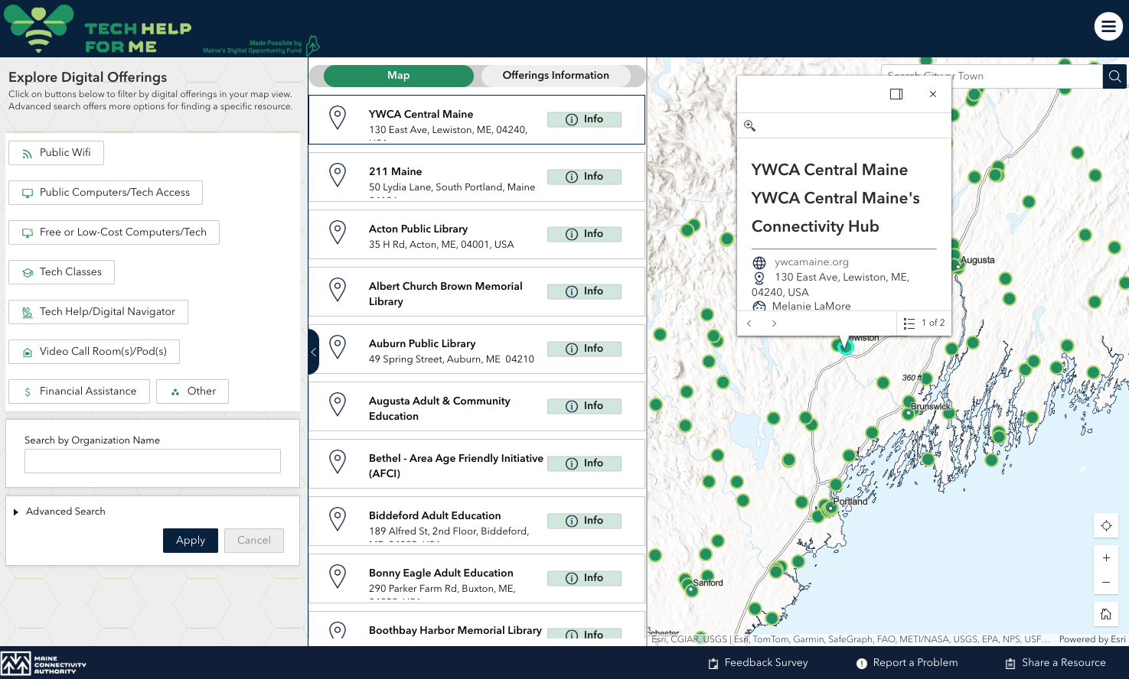Open the Feedback Survey link

759,663
